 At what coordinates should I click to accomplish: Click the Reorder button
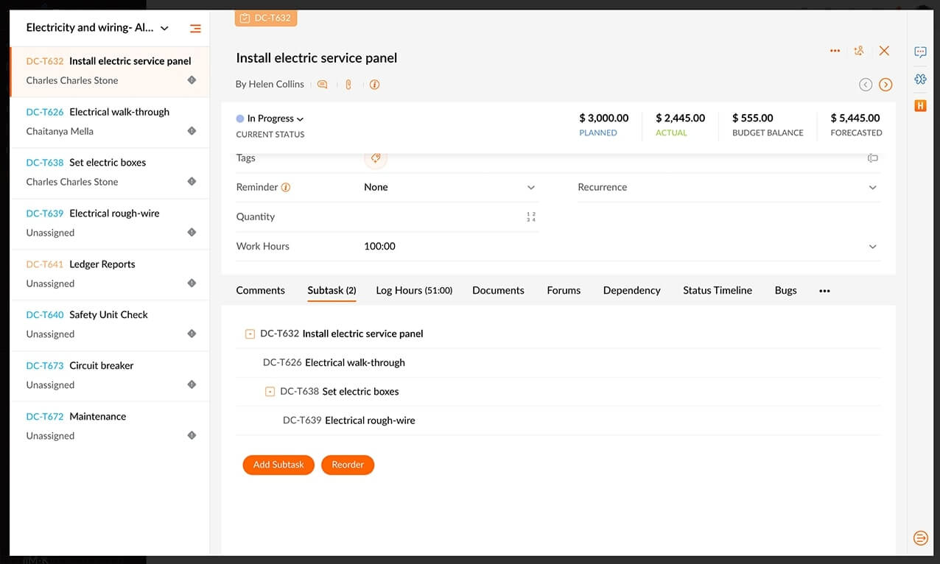point(348,465)
